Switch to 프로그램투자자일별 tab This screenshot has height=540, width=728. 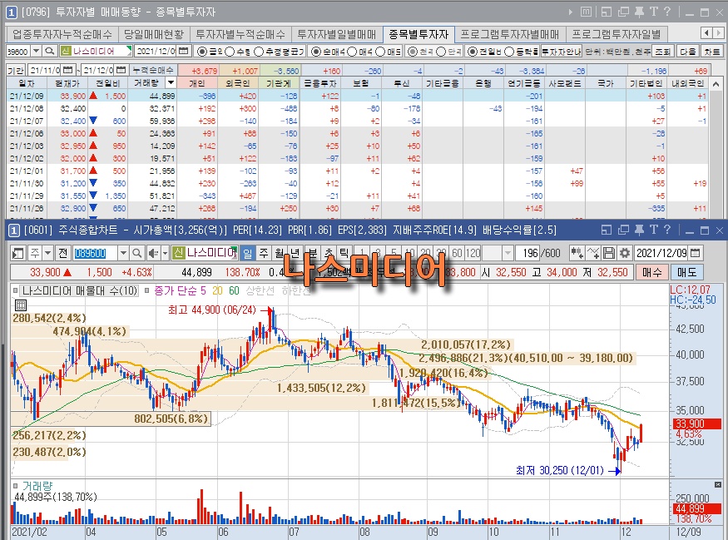pos(617,34)
